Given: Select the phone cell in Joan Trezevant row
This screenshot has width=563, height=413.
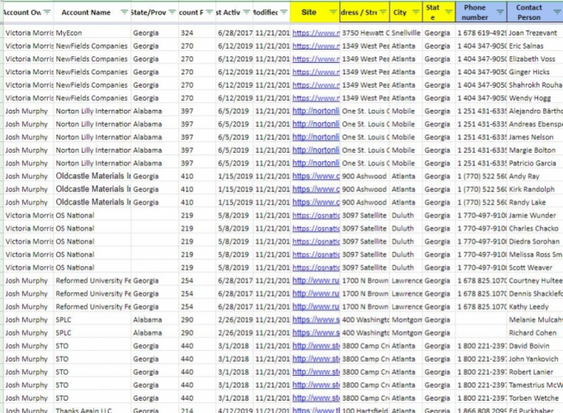Looking at the screenshot, I should coord(481,33).
